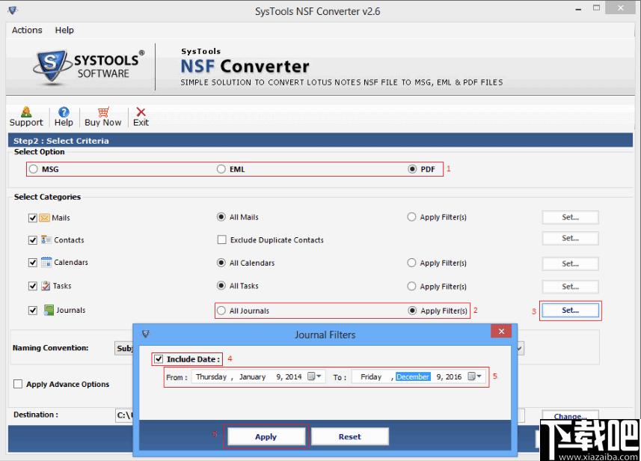Click the Set button for Contacts
The image size is (641, 461).
tap(570, 238)
